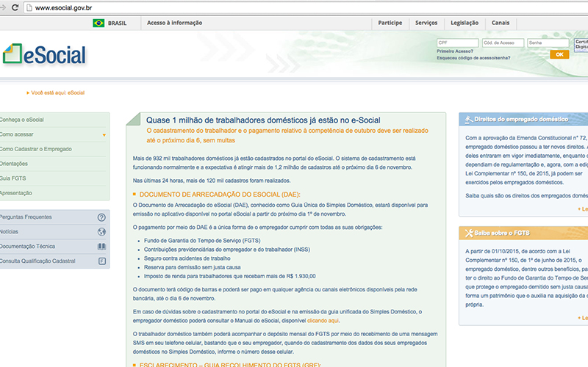The height and width of the screenshot is (367, 588).
Task: Click the orange OK login button
Action: (559, 54)
